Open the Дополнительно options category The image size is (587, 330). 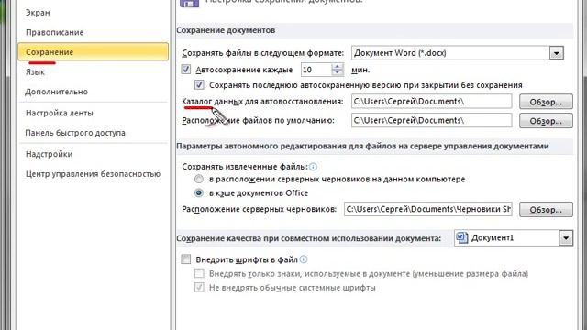pyautogui.click(x=56, y=92)
